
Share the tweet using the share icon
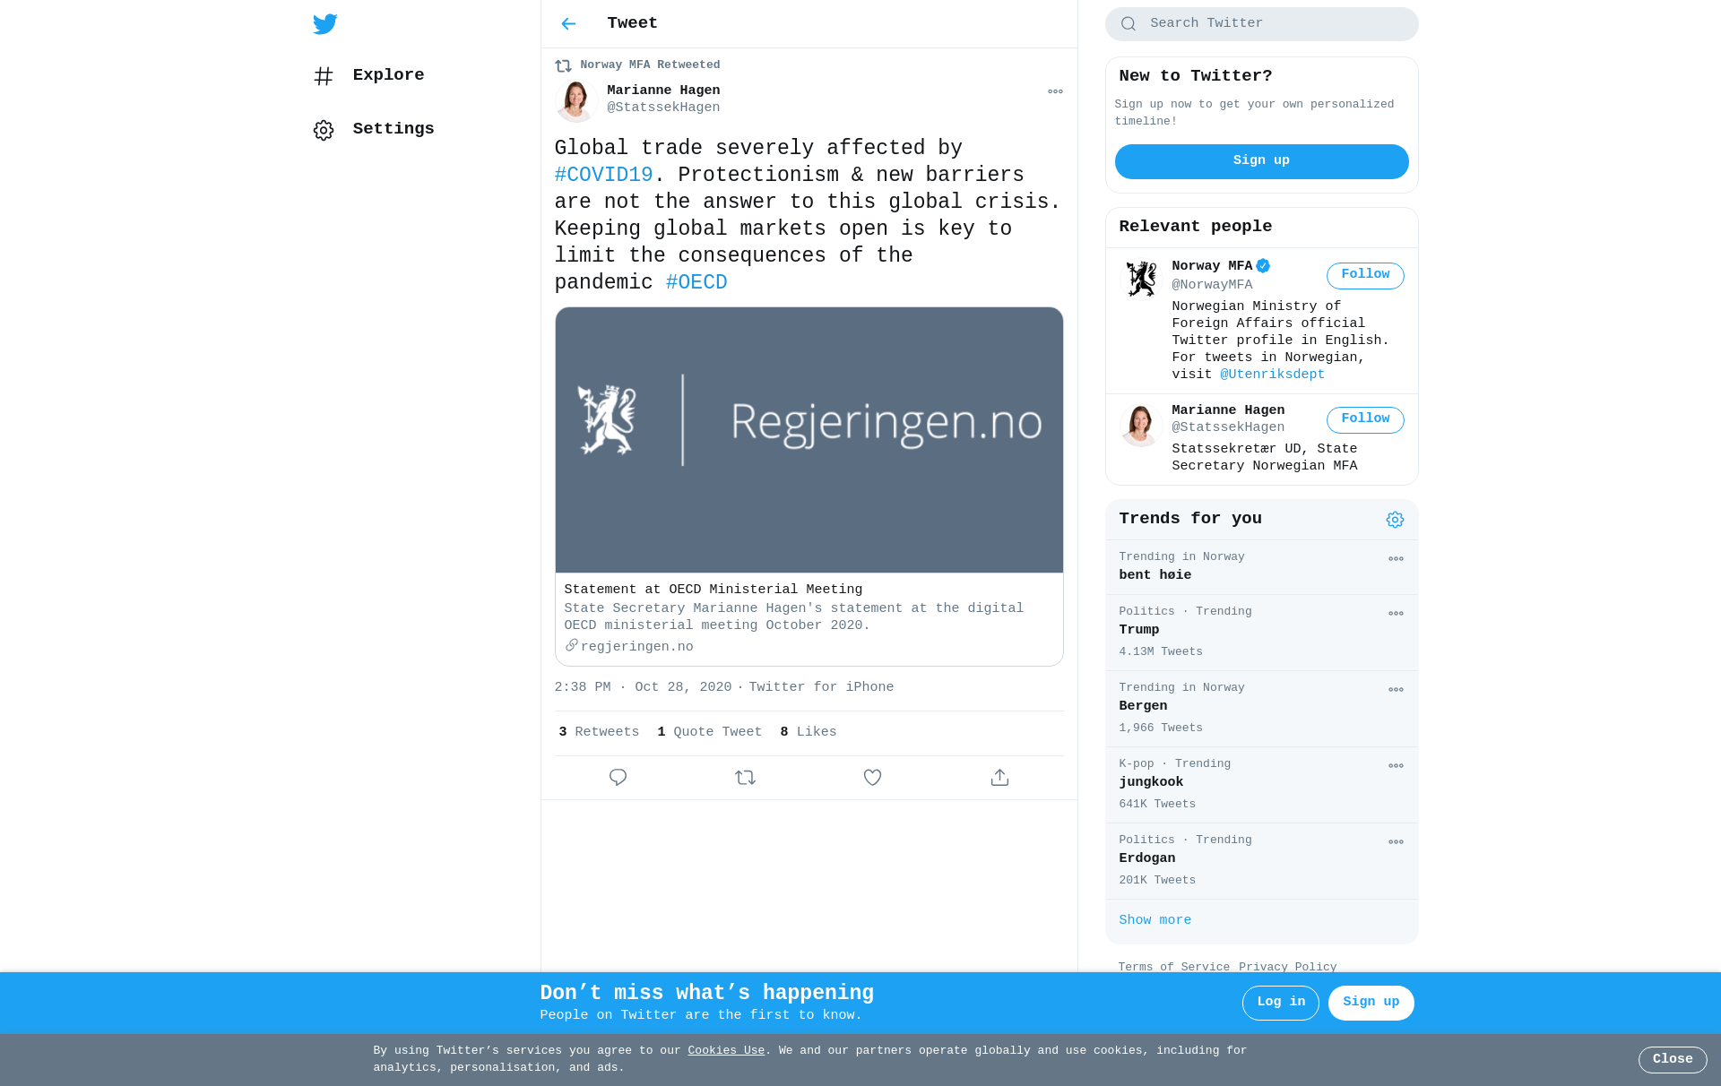point(999,778)
